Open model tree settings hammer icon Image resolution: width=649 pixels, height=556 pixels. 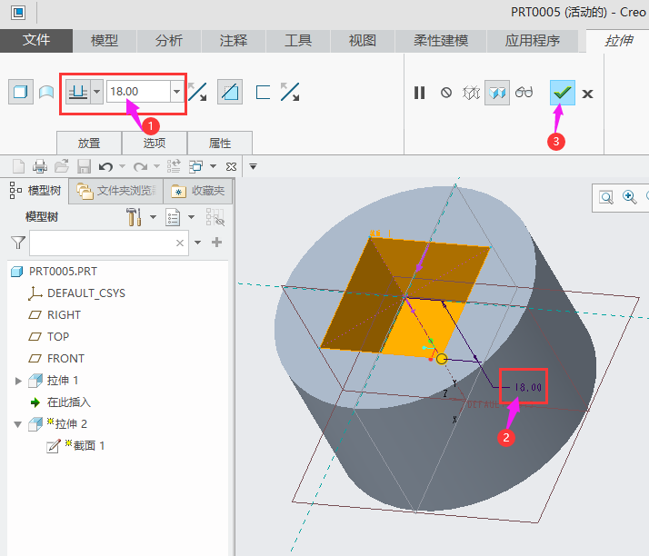tap(134, 217)
